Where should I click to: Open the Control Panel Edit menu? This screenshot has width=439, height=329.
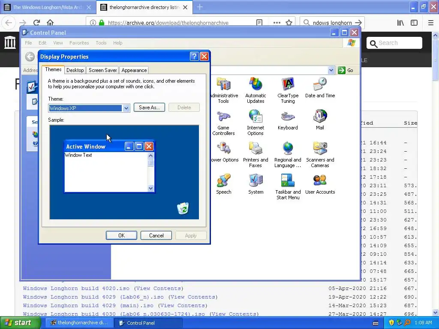tap(42, 43)
